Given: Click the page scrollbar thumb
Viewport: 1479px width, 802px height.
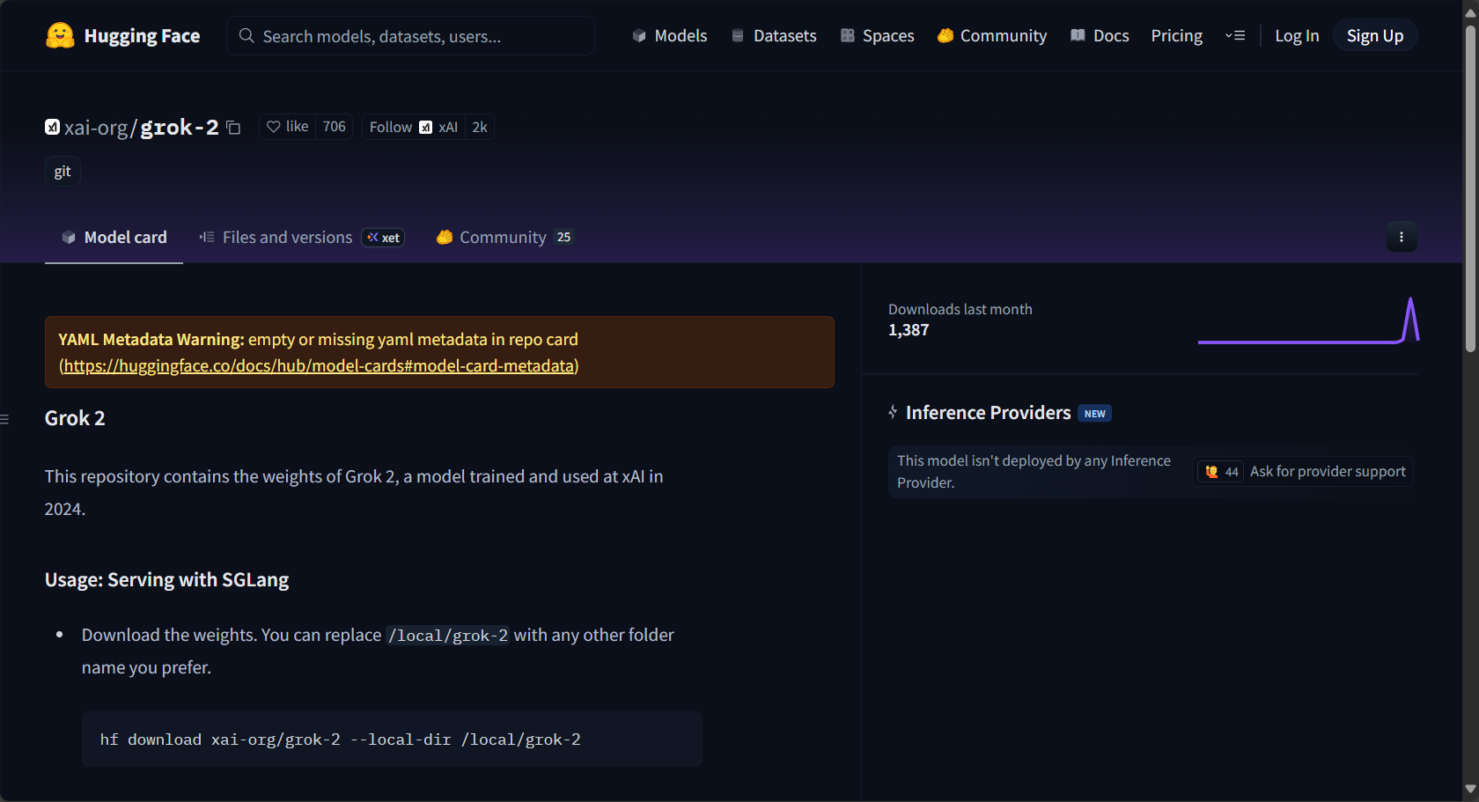Looking at the screenshot, I should click(x=1470, y=189).
